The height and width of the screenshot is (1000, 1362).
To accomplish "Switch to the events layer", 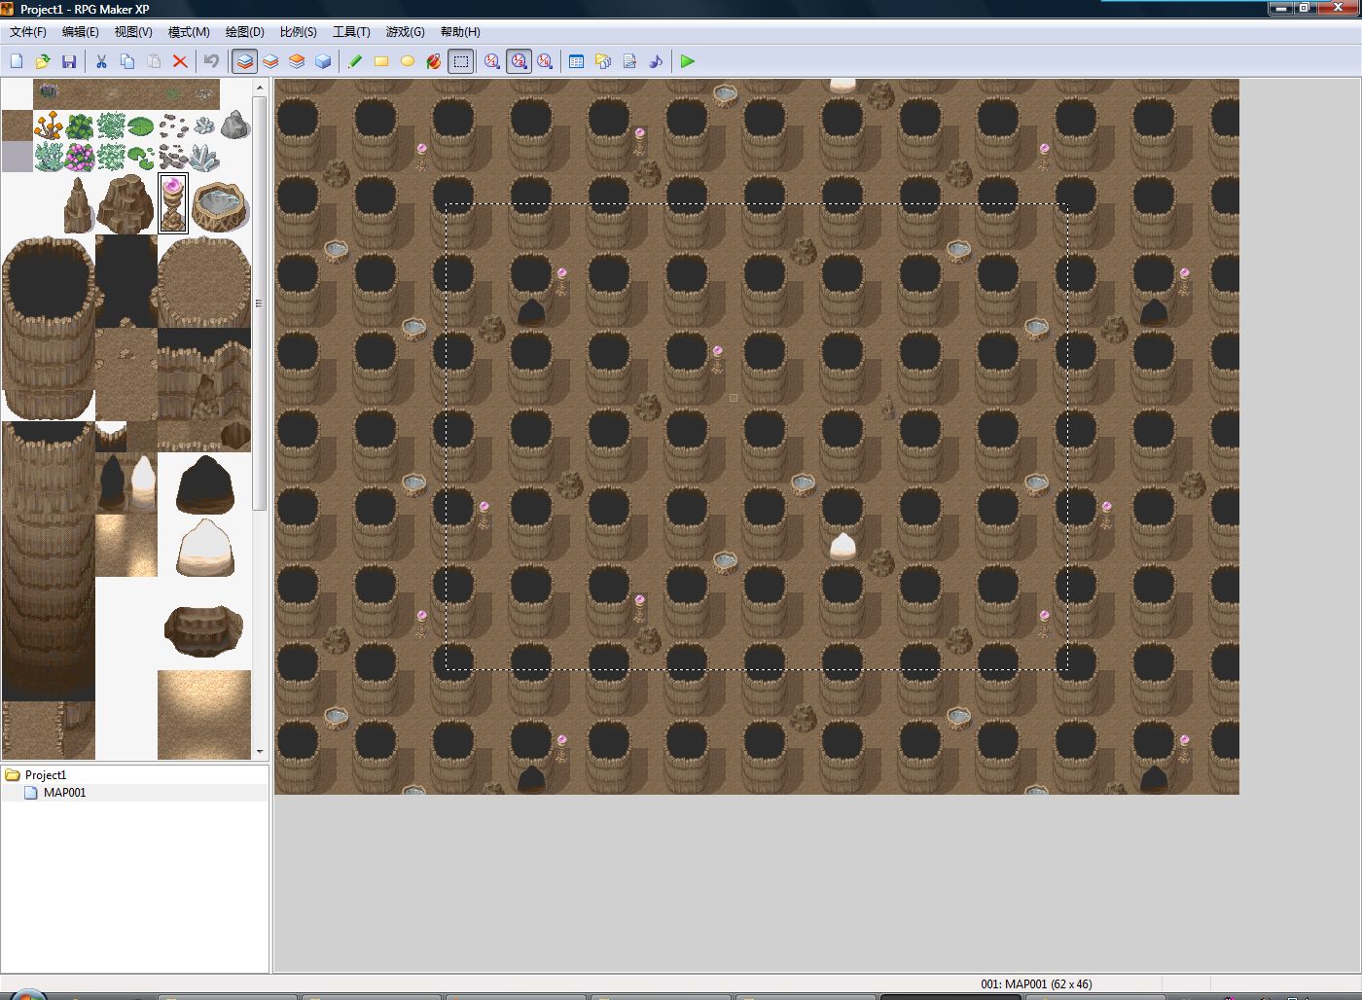I will tap(323, 61).
